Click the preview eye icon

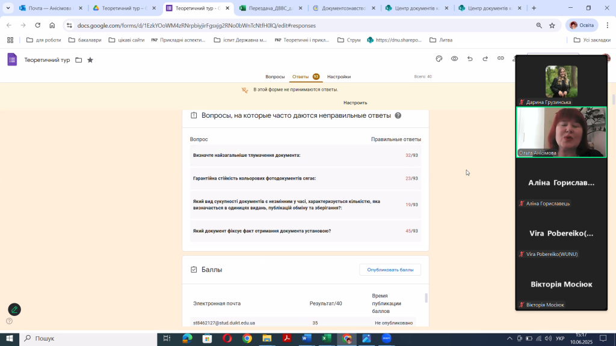455,59
